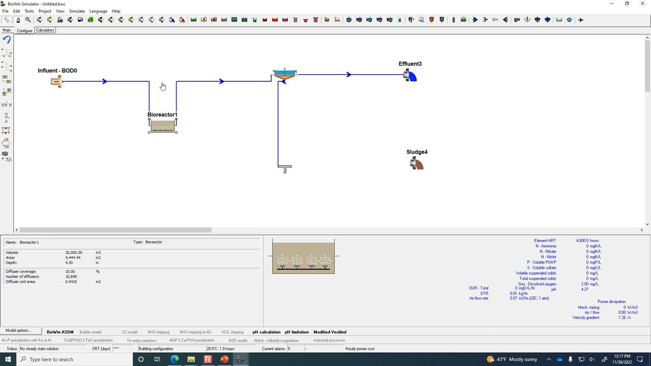Toggle the H2S stripping option
Screen dimensions: 651x366
pyautogui.click(x=232, y=332)
